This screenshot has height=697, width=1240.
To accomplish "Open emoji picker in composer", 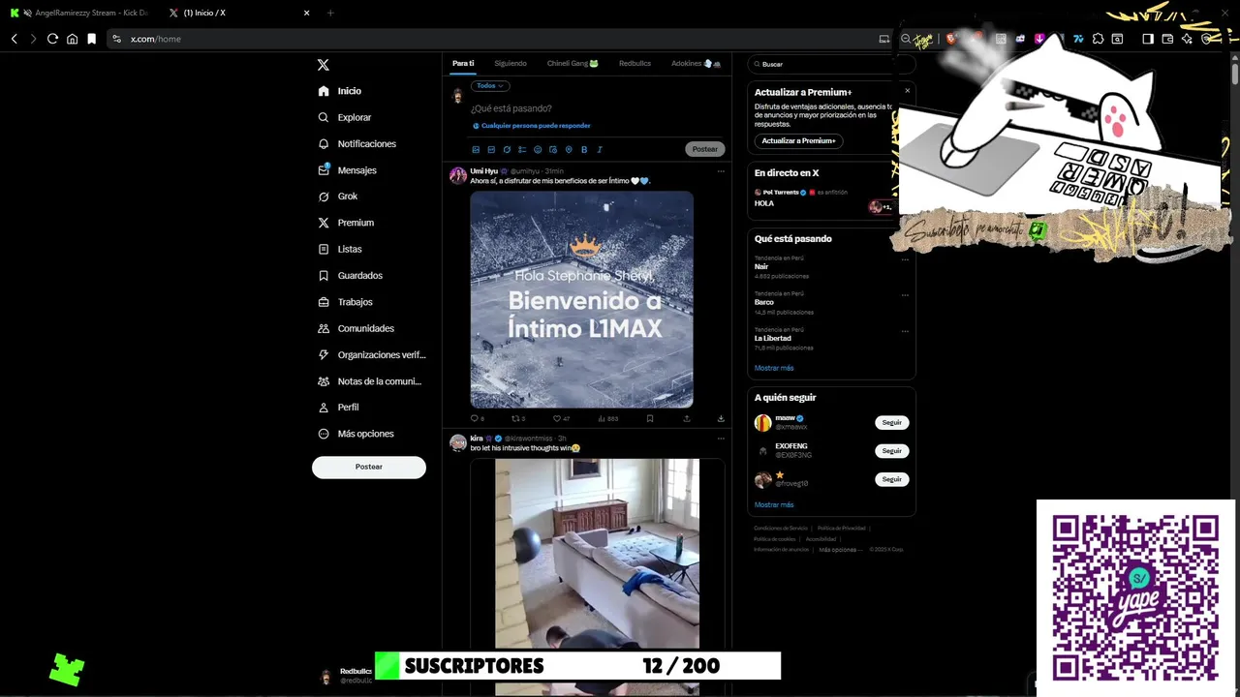I will click(538, 149).
